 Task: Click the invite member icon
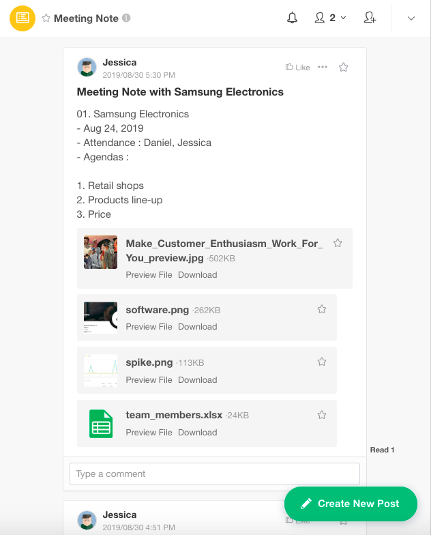tap(370, 18)
